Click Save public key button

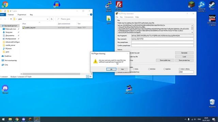[165, 60]
